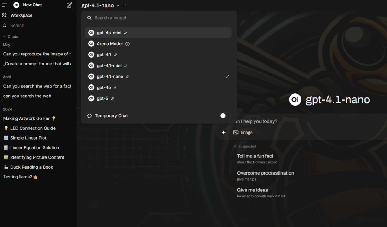Click the link icon beside gpt-4o-mini
The height and width of the screenshot is (227, 387).
[x=125, y=33]
